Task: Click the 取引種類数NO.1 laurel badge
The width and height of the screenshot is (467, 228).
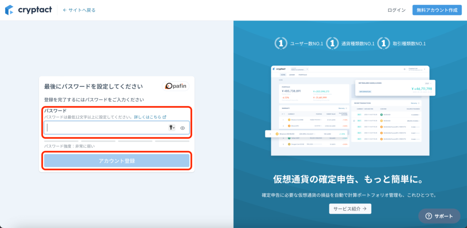Action: pos(383,43)
